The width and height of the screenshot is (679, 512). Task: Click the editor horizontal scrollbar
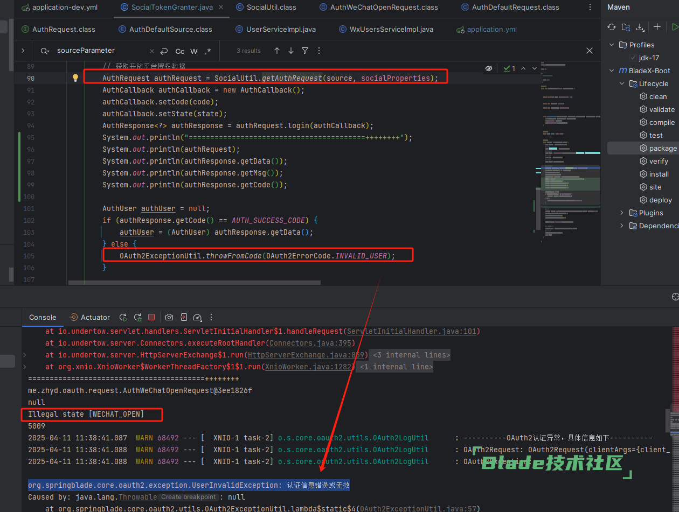pyautogui.click(x=195, y=282)
